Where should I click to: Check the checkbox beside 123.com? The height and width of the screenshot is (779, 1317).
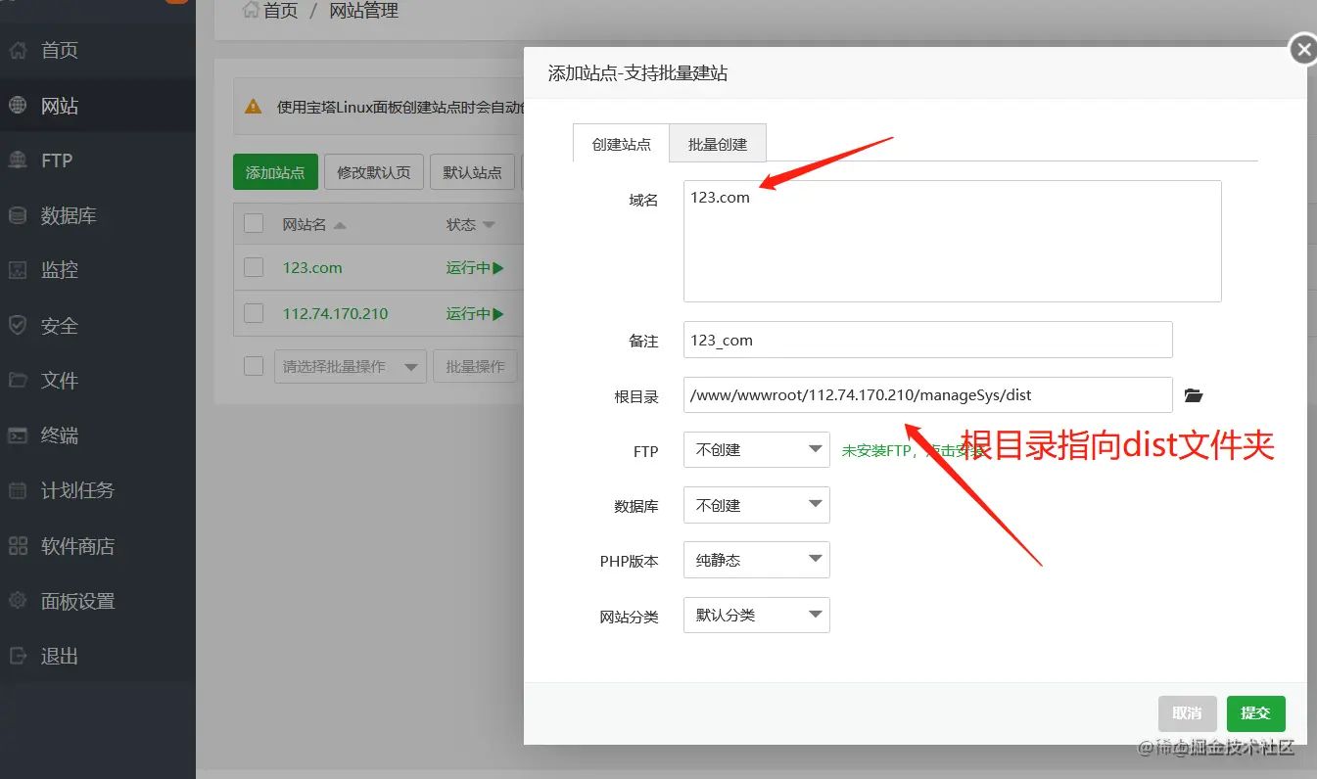pyautogui.click(x=253, y=267)
